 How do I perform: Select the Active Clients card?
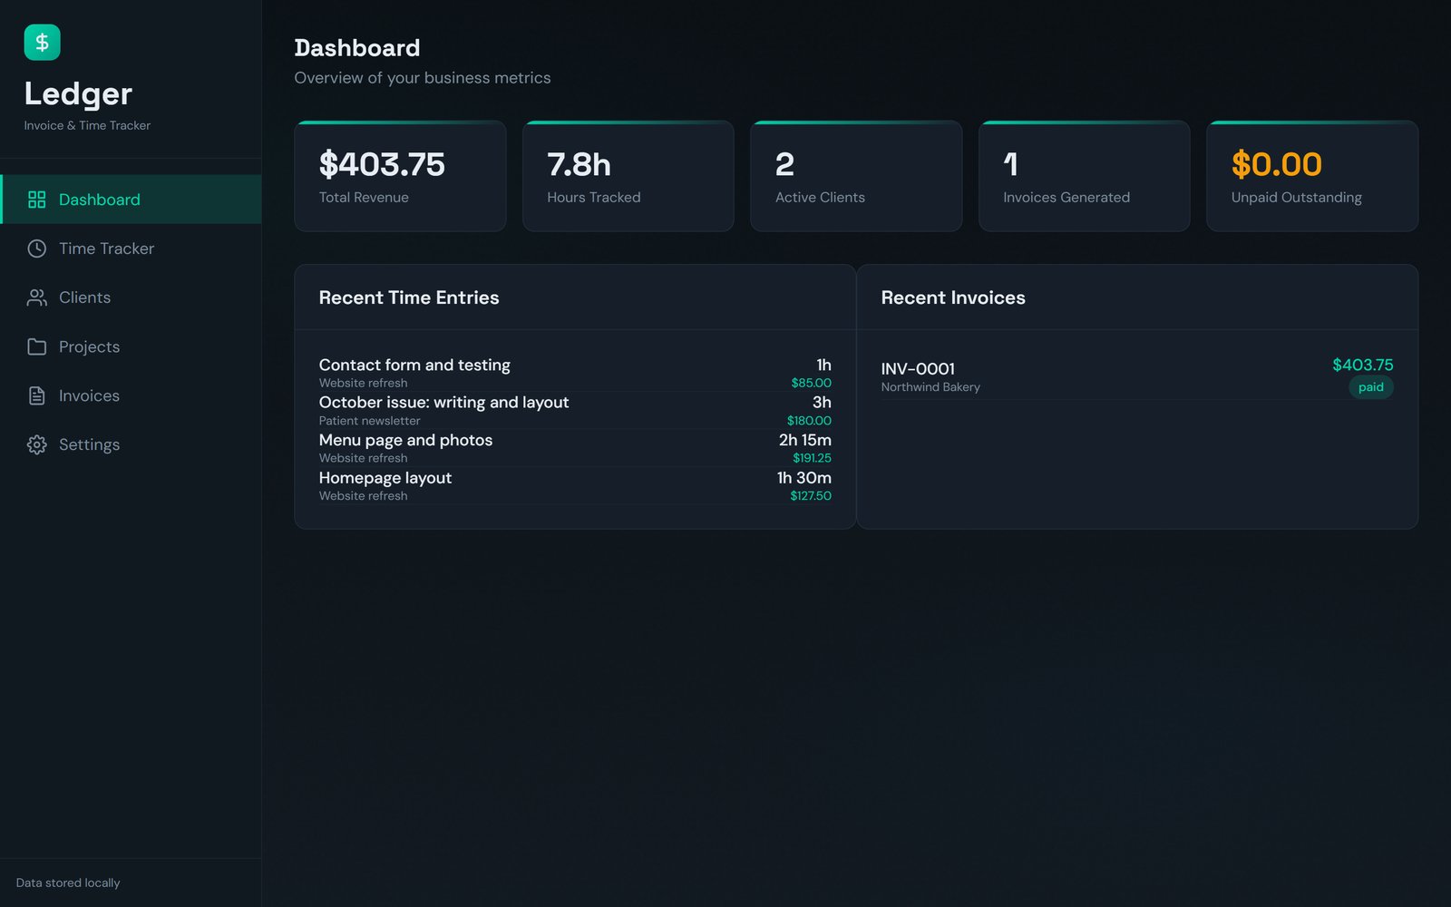click(856, 176)
